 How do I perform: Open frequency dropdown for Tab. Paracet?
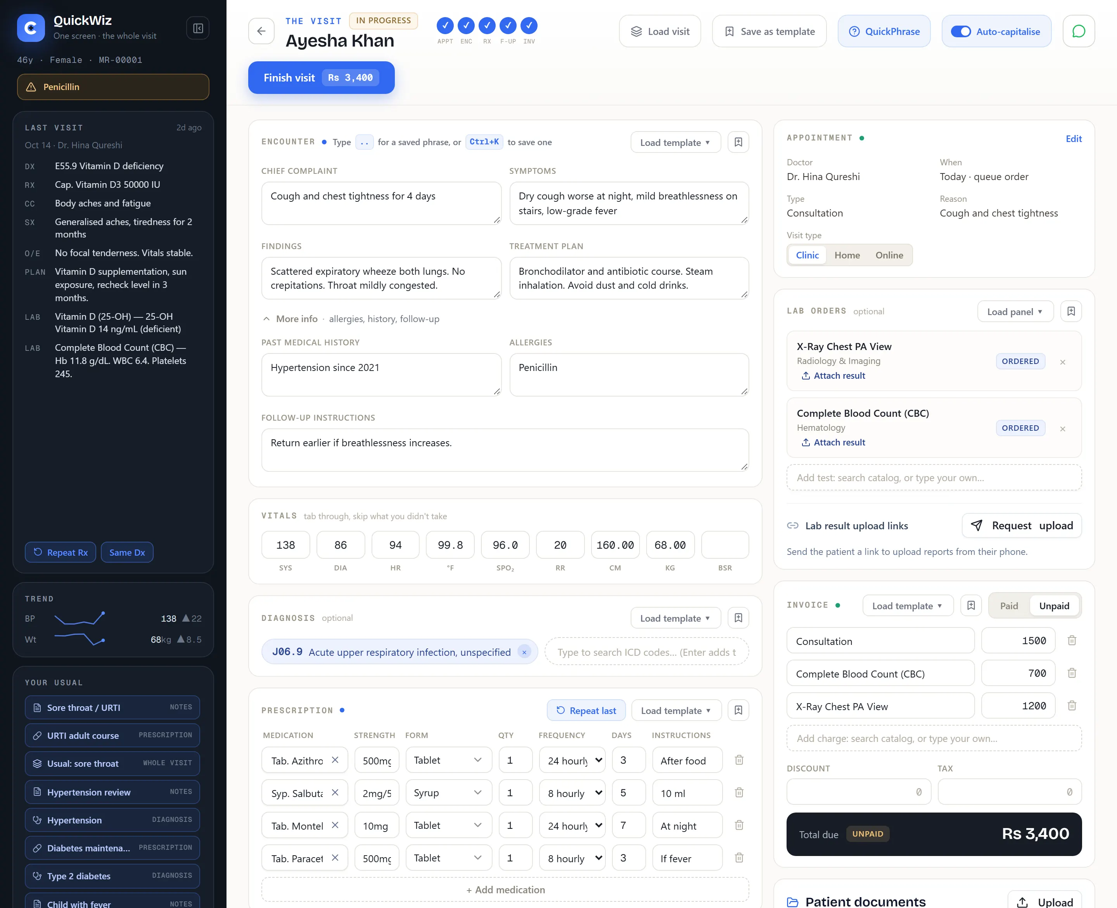pos(572,858)
